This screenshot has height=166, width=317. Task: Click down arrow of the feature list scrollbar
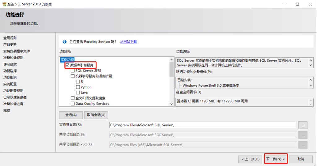172,104
